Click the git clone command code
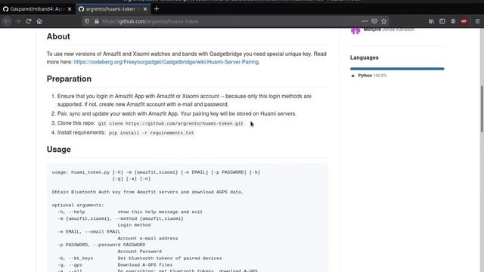This screenshot has height=272, width=484. [x=171, y=123]
